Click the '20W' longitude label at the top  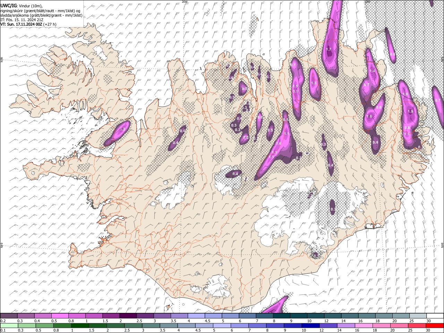pyautogui.click(x=185, y=2)
